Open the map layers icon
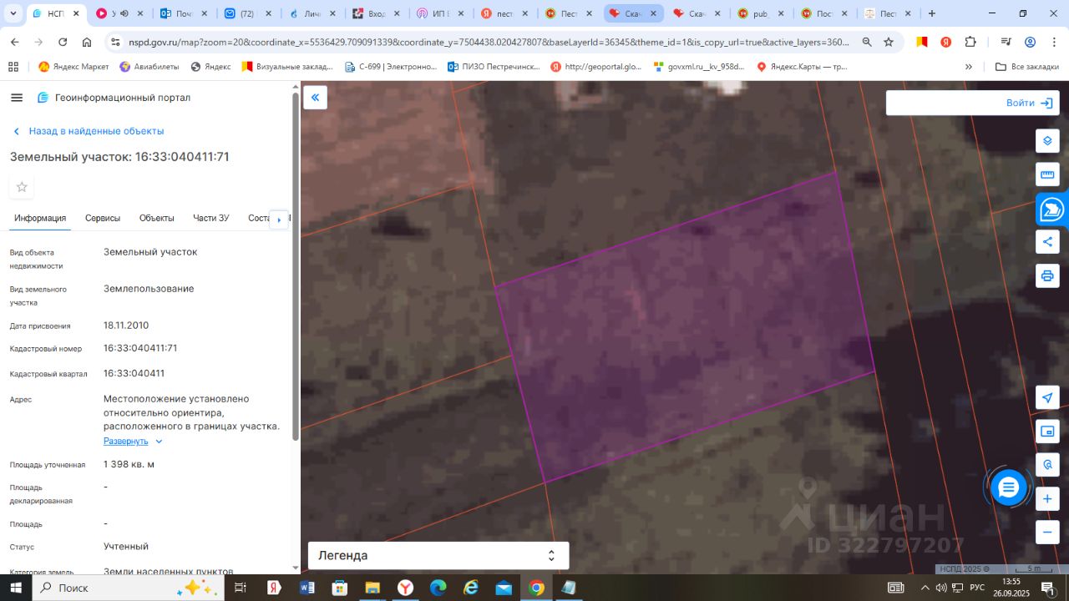This screenshot has height=601, width=1069. (1047, 141)
